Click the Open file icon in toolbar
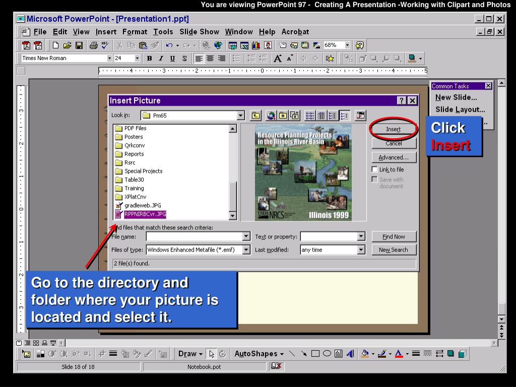Screen dimensions: 516x387 pos(68,45)
